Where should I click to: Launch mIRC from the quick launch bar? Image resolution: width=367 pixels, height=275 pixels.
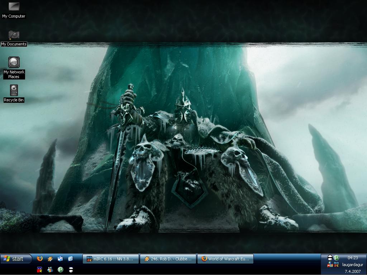(40, 270)
